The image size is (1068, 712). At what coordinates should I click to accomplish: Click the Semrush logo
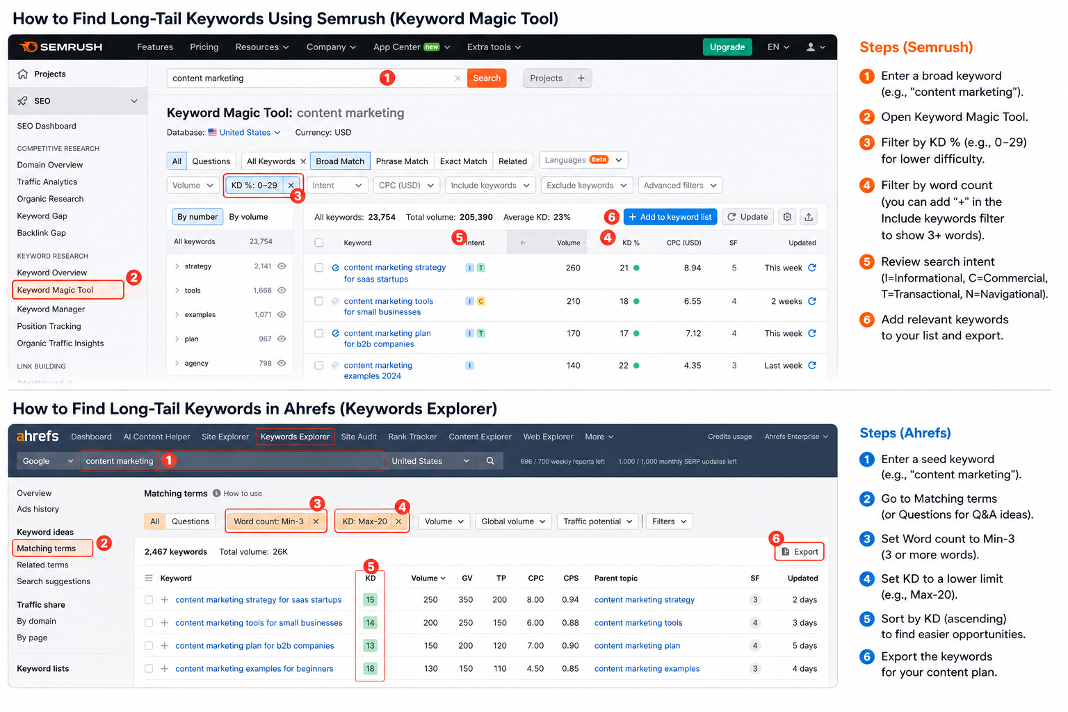point(61,47)
